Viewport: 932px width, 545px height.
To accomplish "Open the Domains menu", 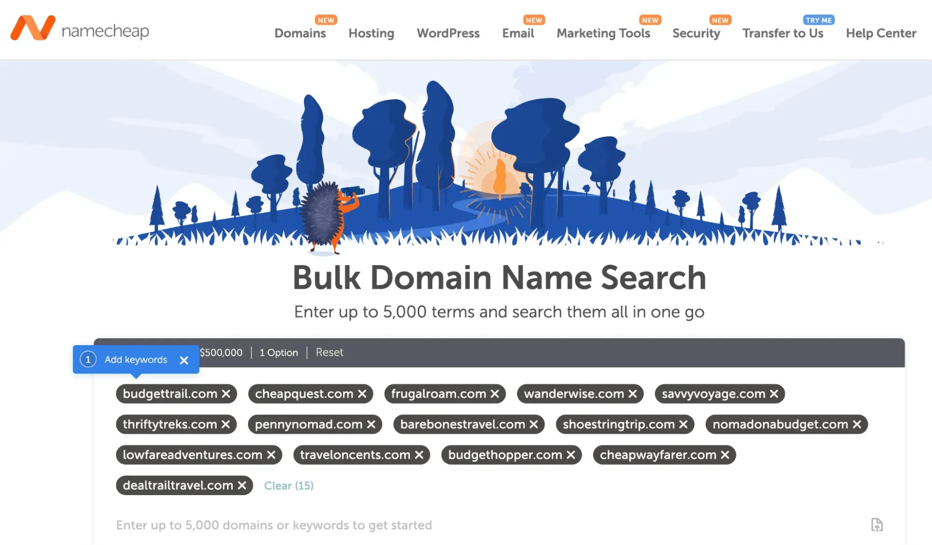I will click(x=300, y=33).
